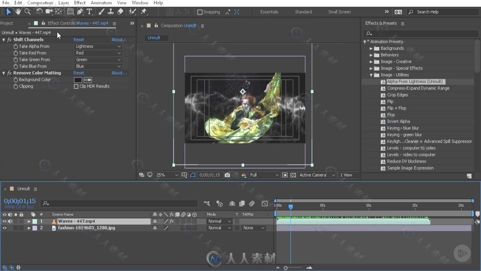Open the Window menu

pyautogui.click(x=140, y=3)
